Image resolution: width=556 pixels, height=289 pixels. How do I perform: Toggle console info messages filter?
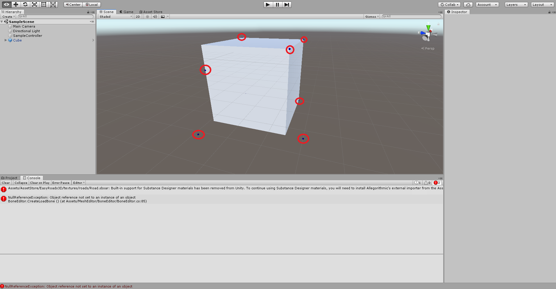click(x=418, y=183)
